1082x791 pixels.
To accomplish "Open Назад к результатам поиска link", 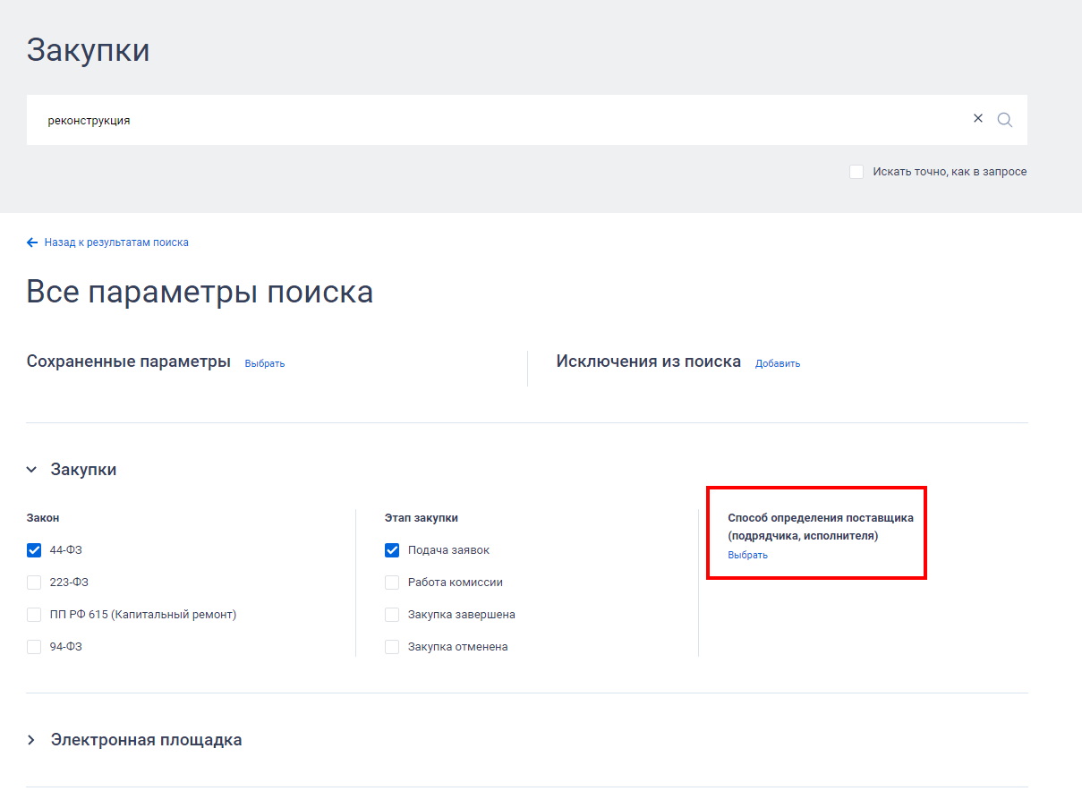I will point(116,242).
